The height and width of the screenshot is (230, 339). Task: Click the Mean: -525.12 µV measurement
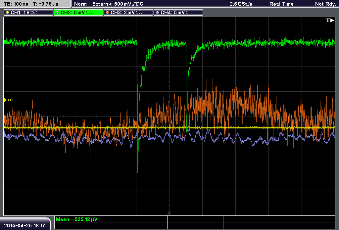tap(76, 219)
